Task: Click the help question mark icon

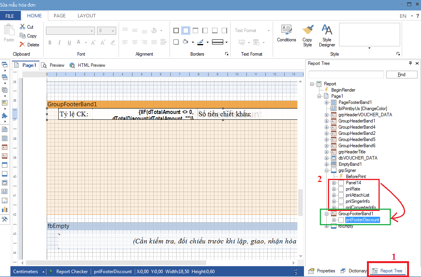Action: (418, 16)
